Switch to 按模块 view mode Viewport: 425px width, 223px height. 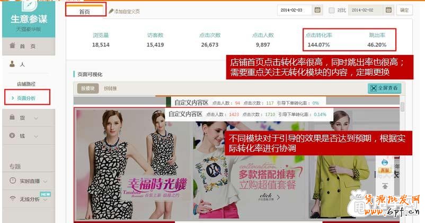pos(87,89)
